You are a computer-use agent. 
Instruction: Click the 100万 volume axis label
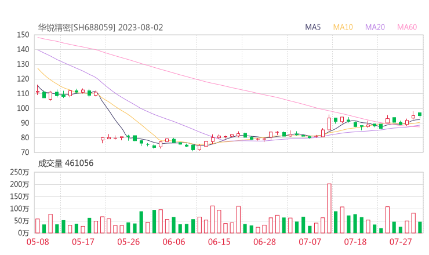(20, 209)
